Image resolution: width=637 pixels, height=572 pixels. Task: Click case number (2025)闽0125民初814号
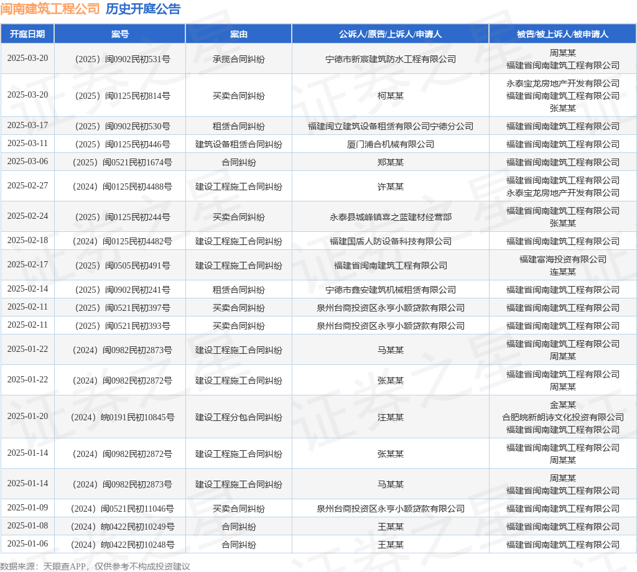[123, 96]
